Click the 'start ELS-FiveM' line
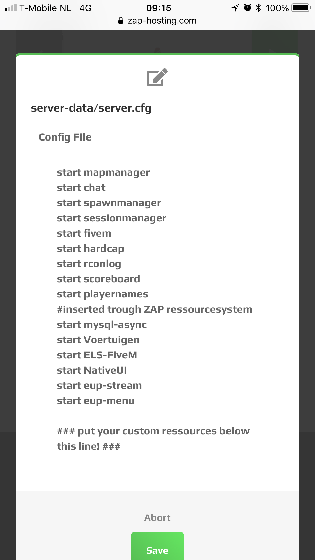The width and height of the screenshot is (315, 560). tap(97, 355)
